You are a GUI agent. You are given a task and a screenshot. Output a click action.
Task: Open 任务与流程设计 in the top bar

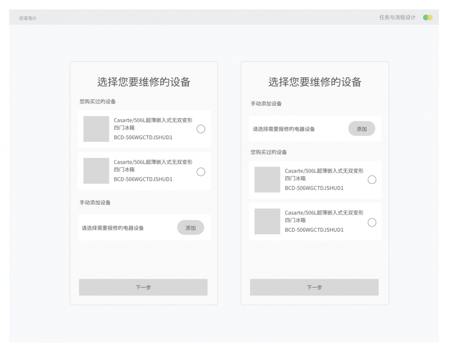click(397, 18)
